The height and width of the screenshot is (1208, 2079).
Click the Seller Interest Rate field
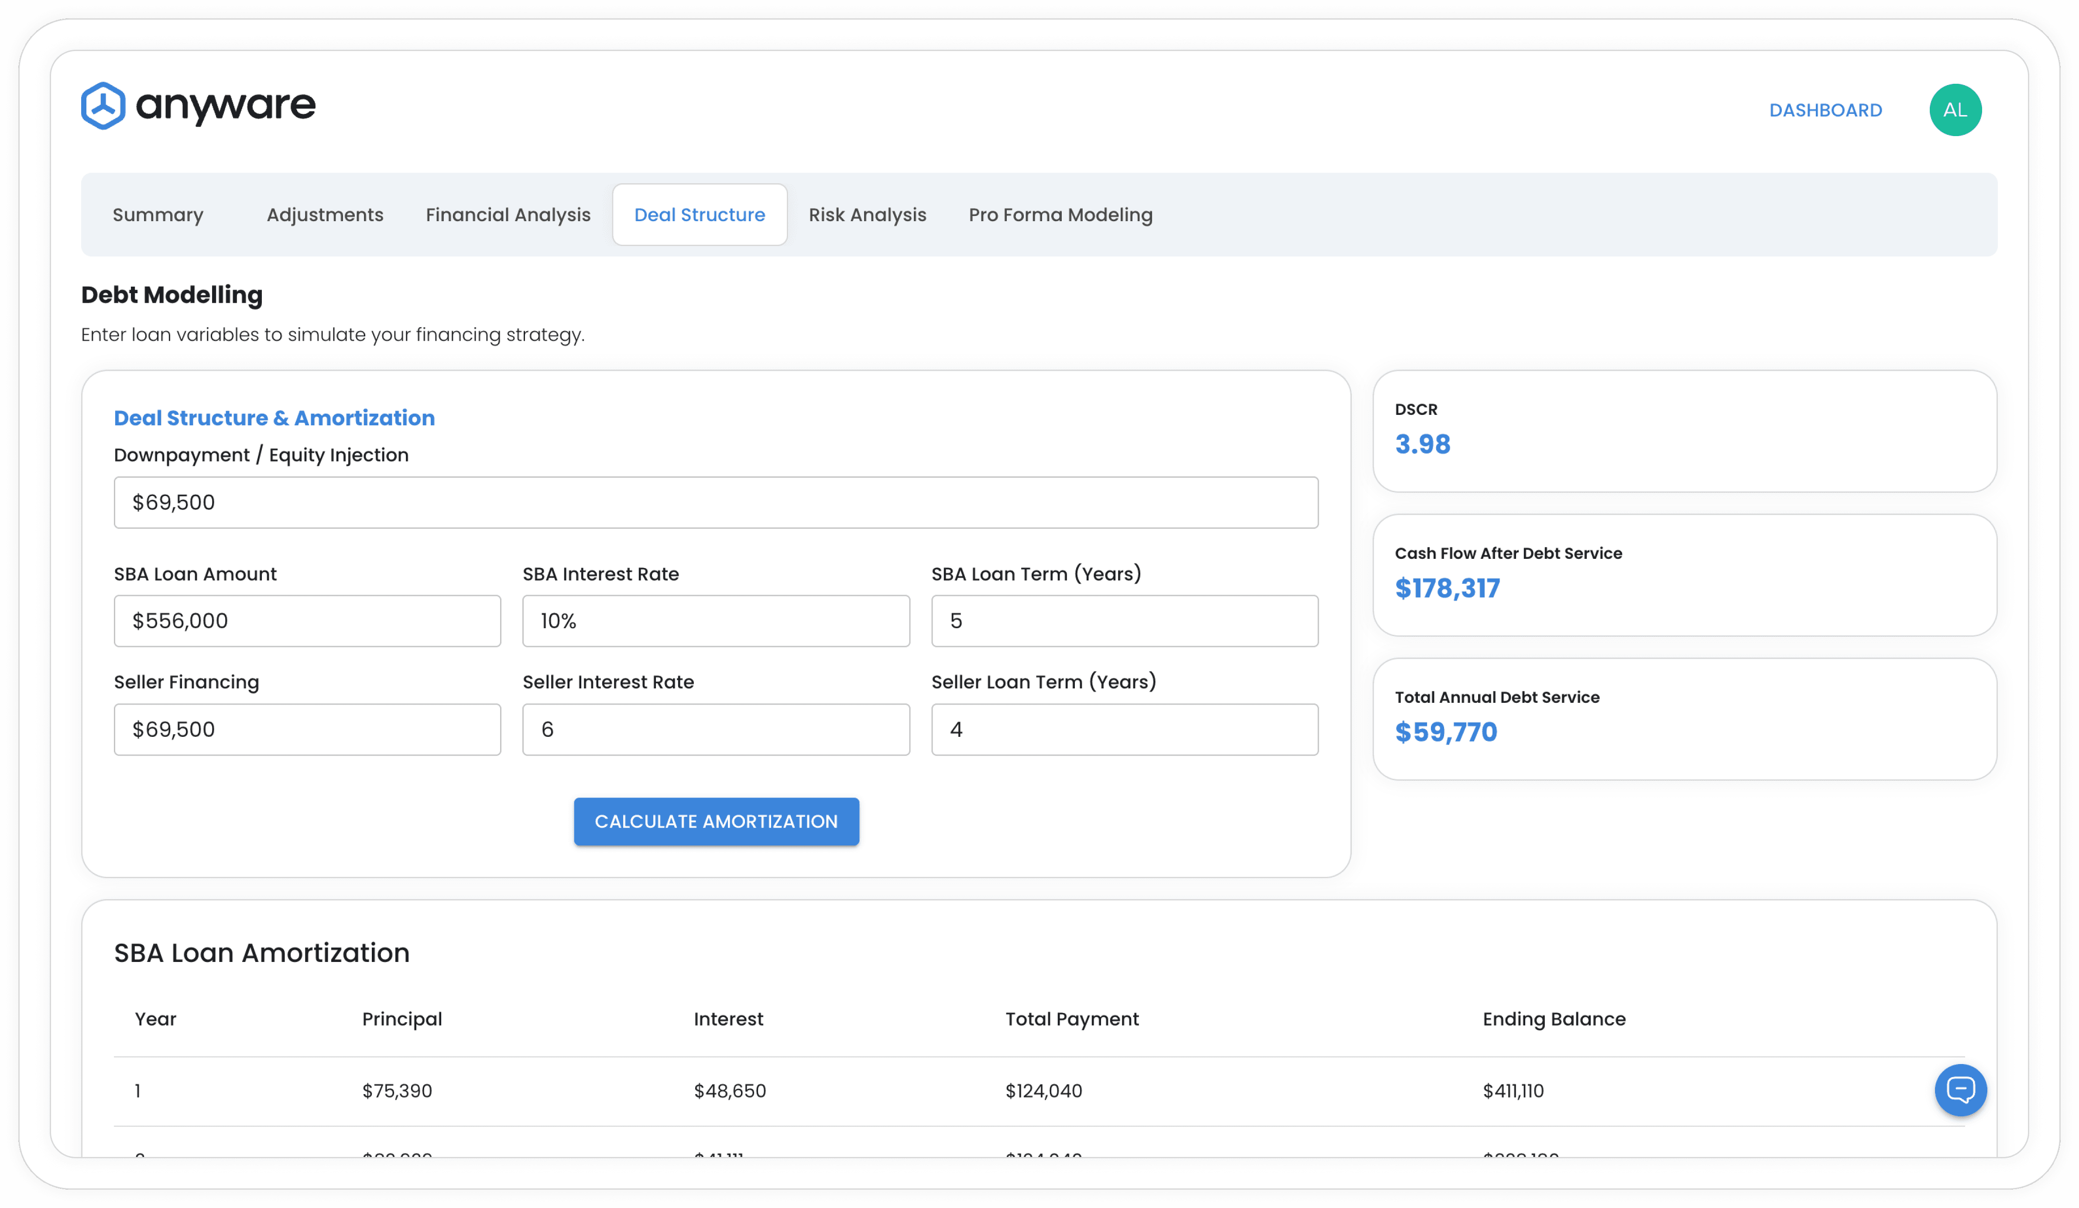716,729
